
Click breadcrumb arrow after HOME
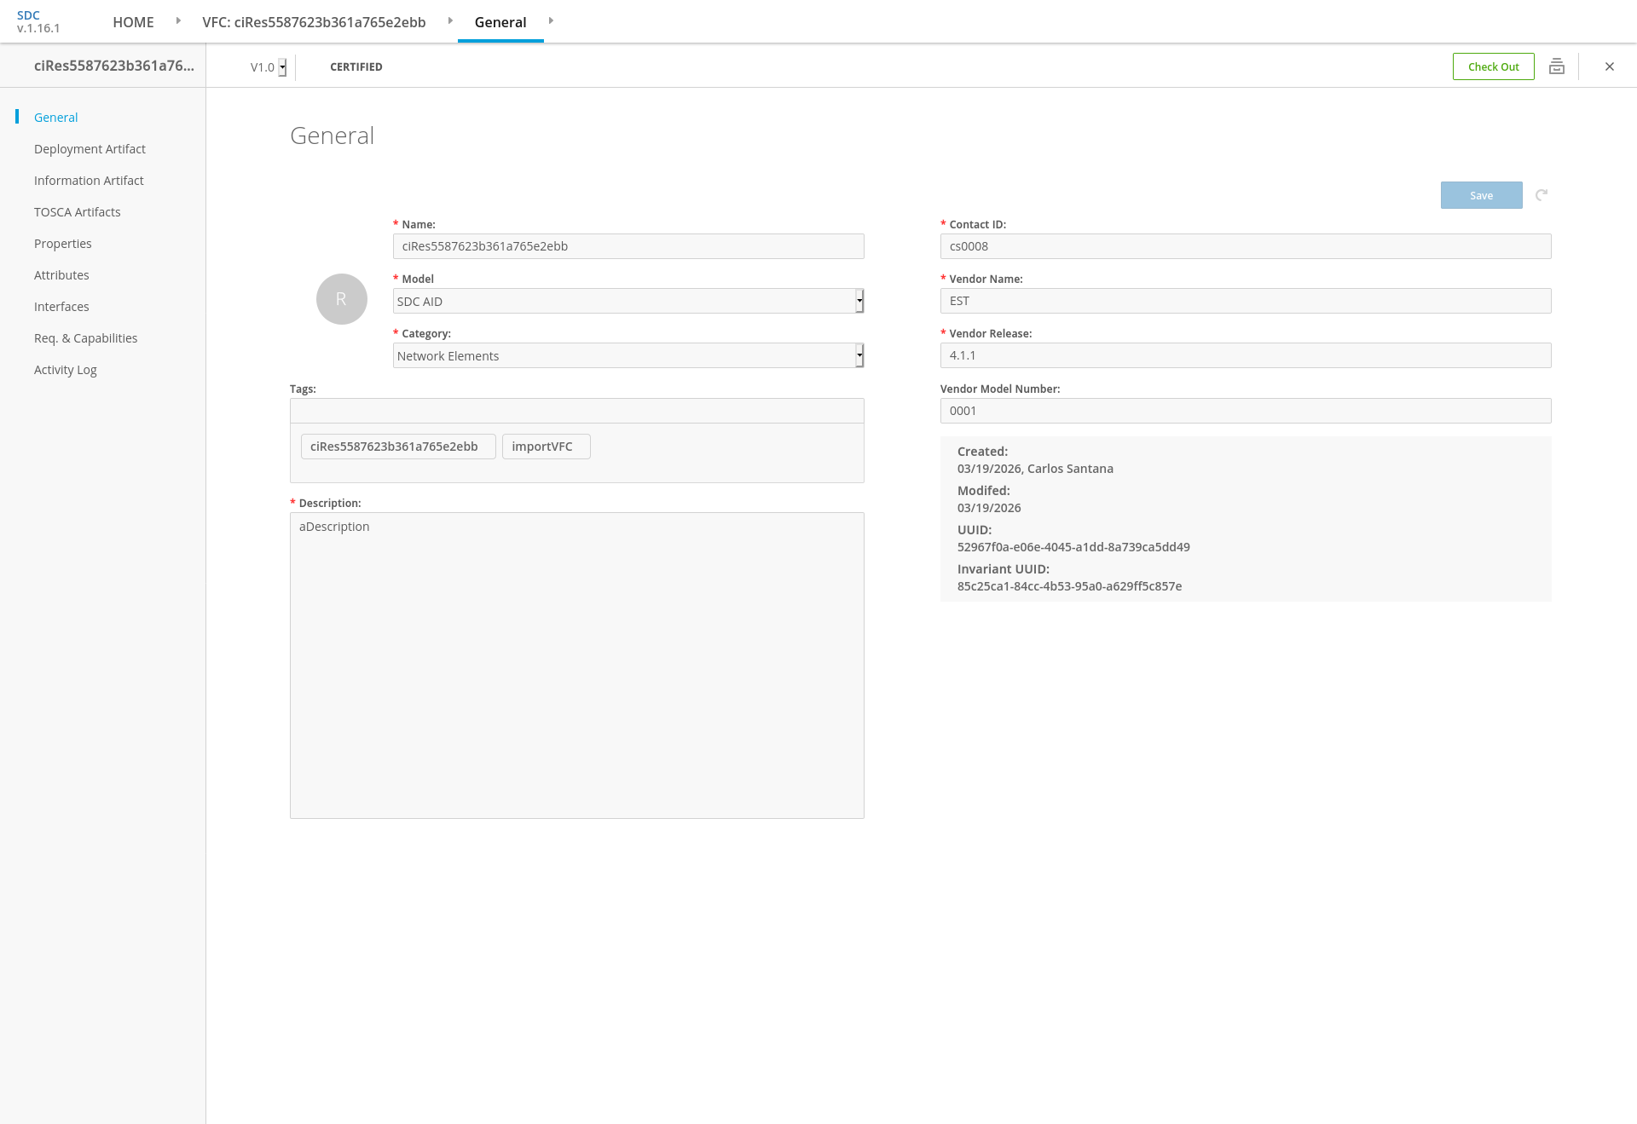pos(178,21)
